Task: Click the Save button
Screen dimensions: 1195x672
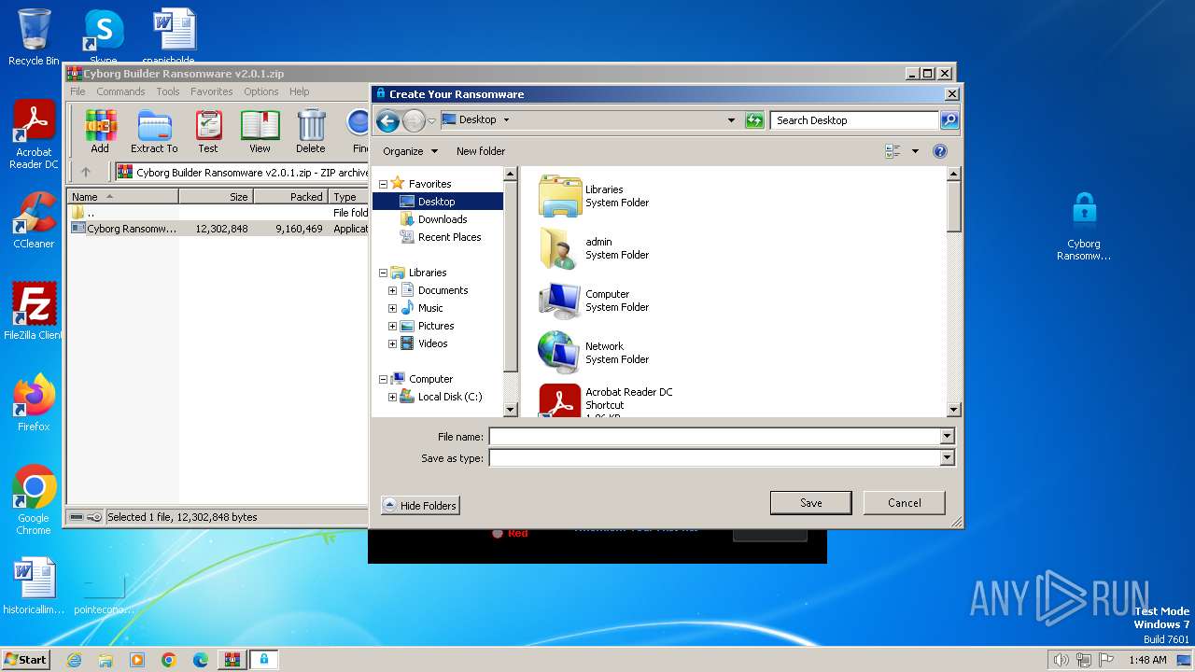Action: (810, 502)
